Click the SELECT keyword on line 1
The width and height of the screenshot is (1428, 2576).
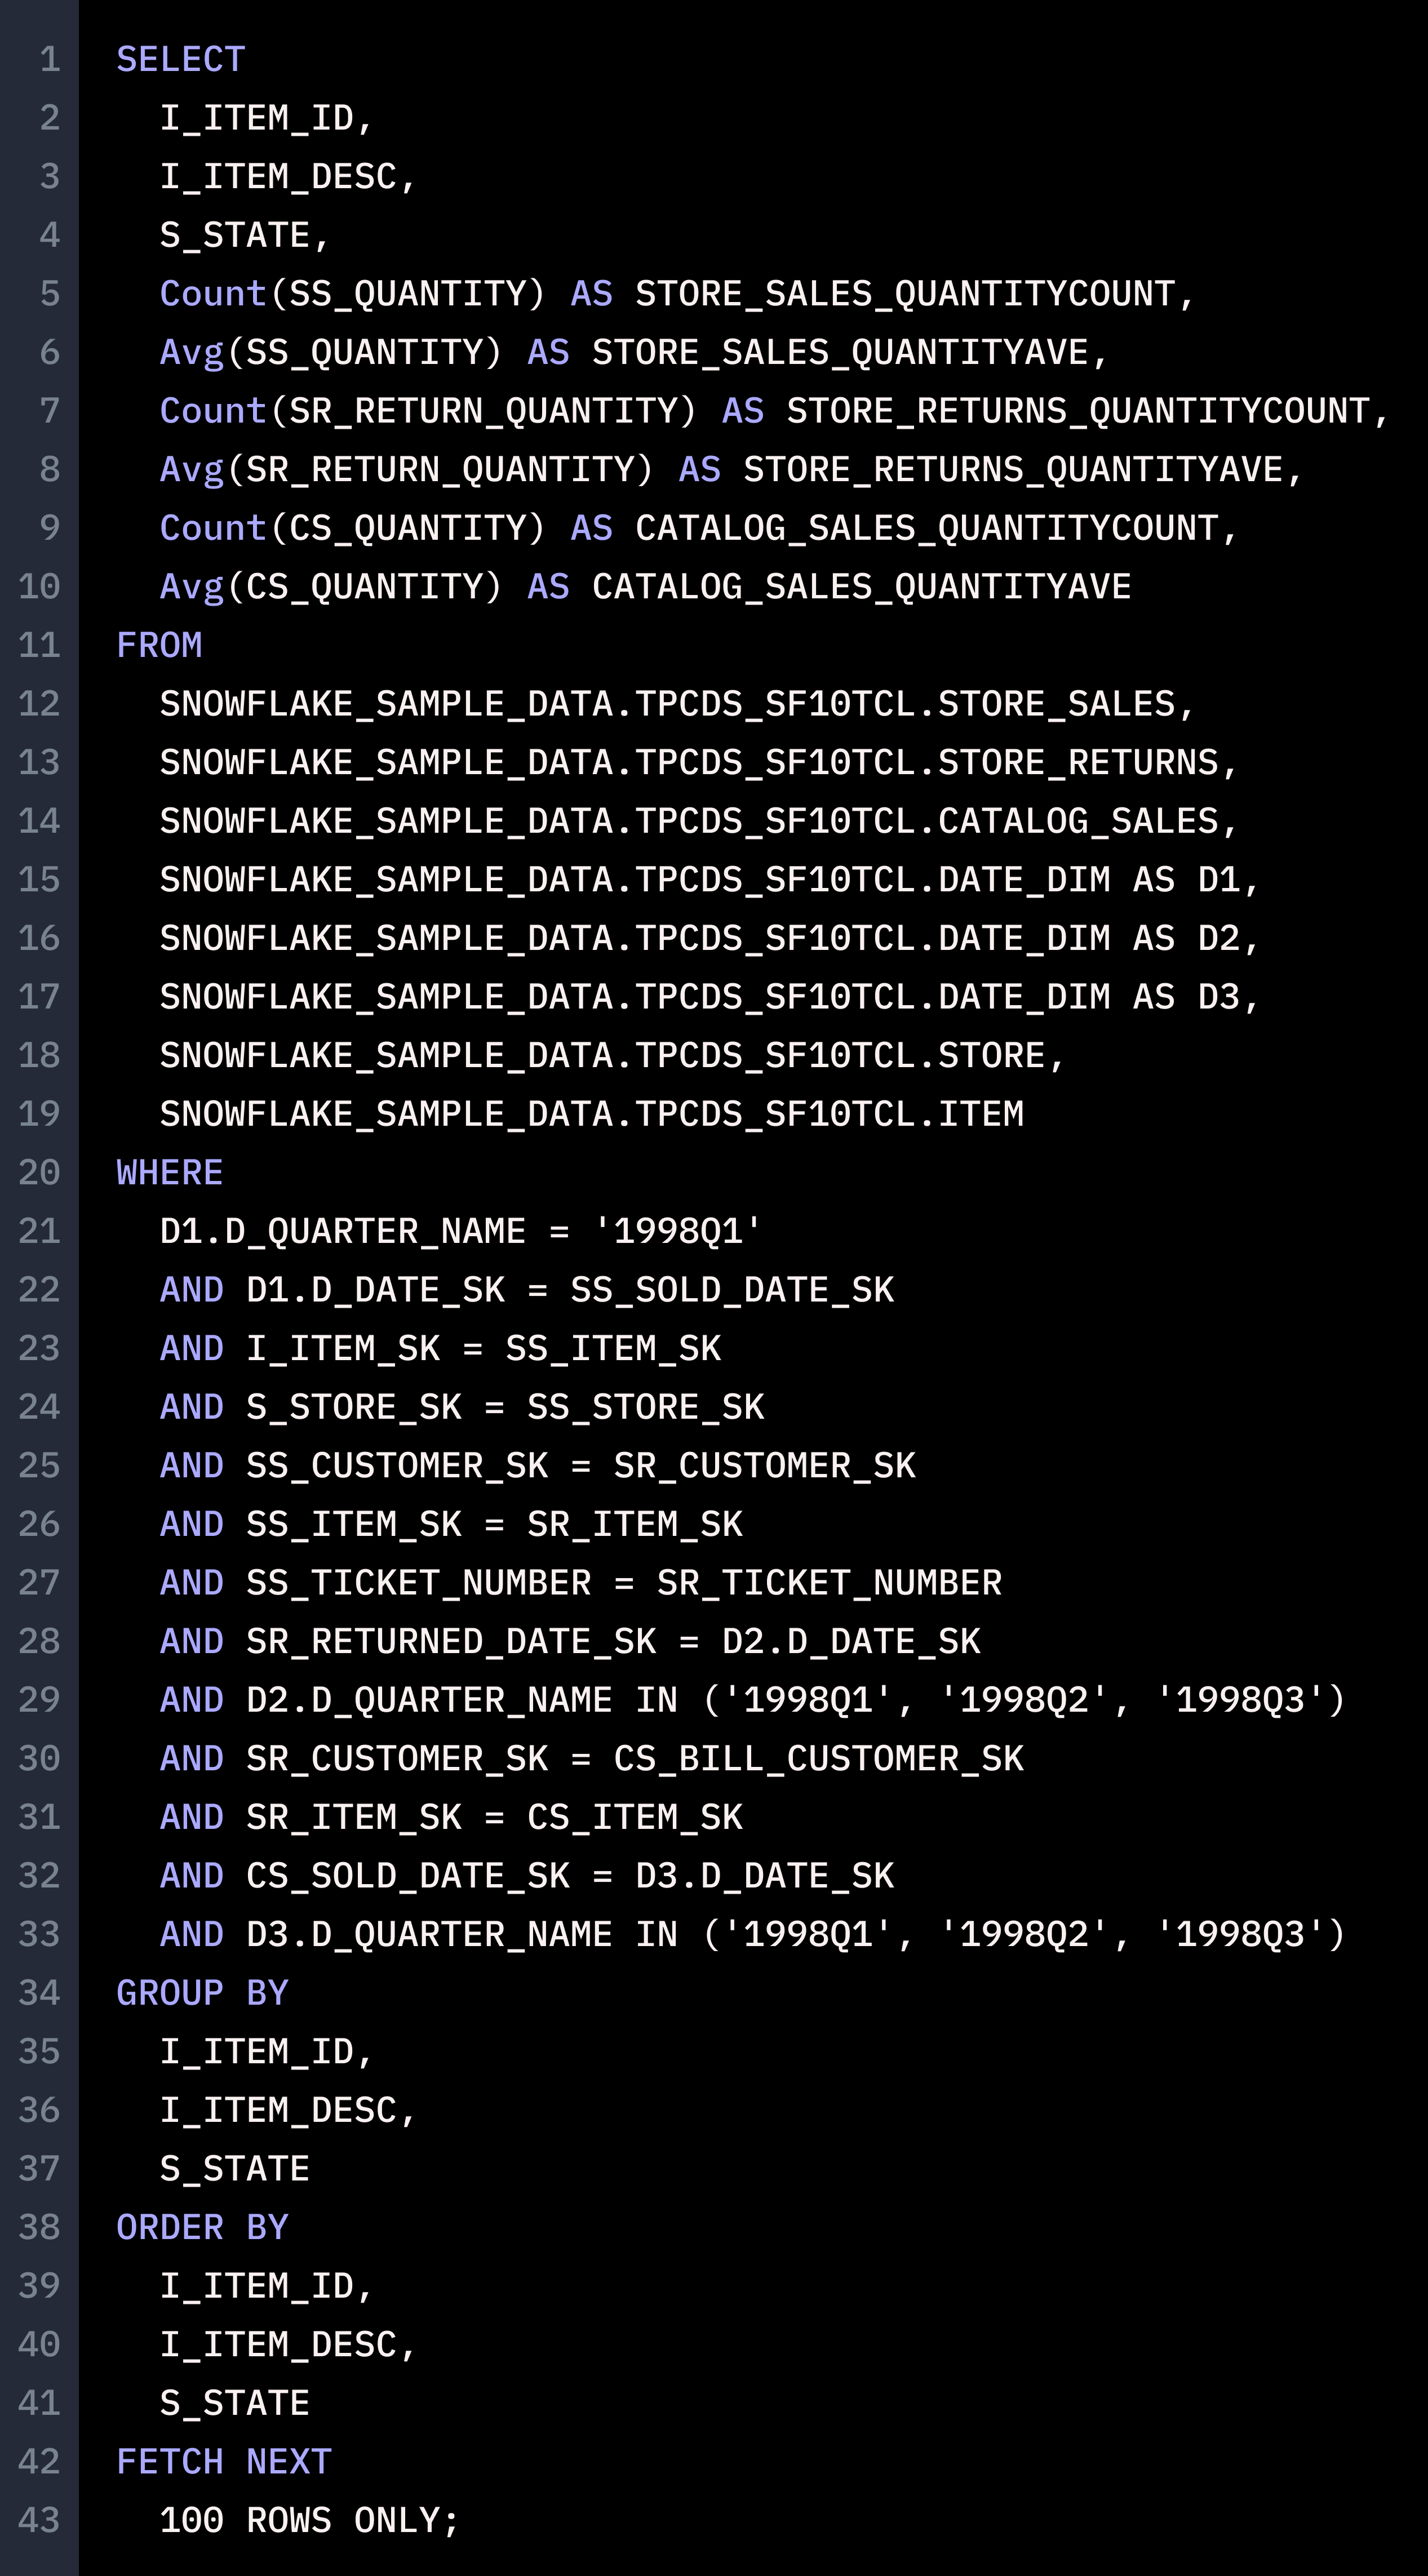tap(180, 60)
